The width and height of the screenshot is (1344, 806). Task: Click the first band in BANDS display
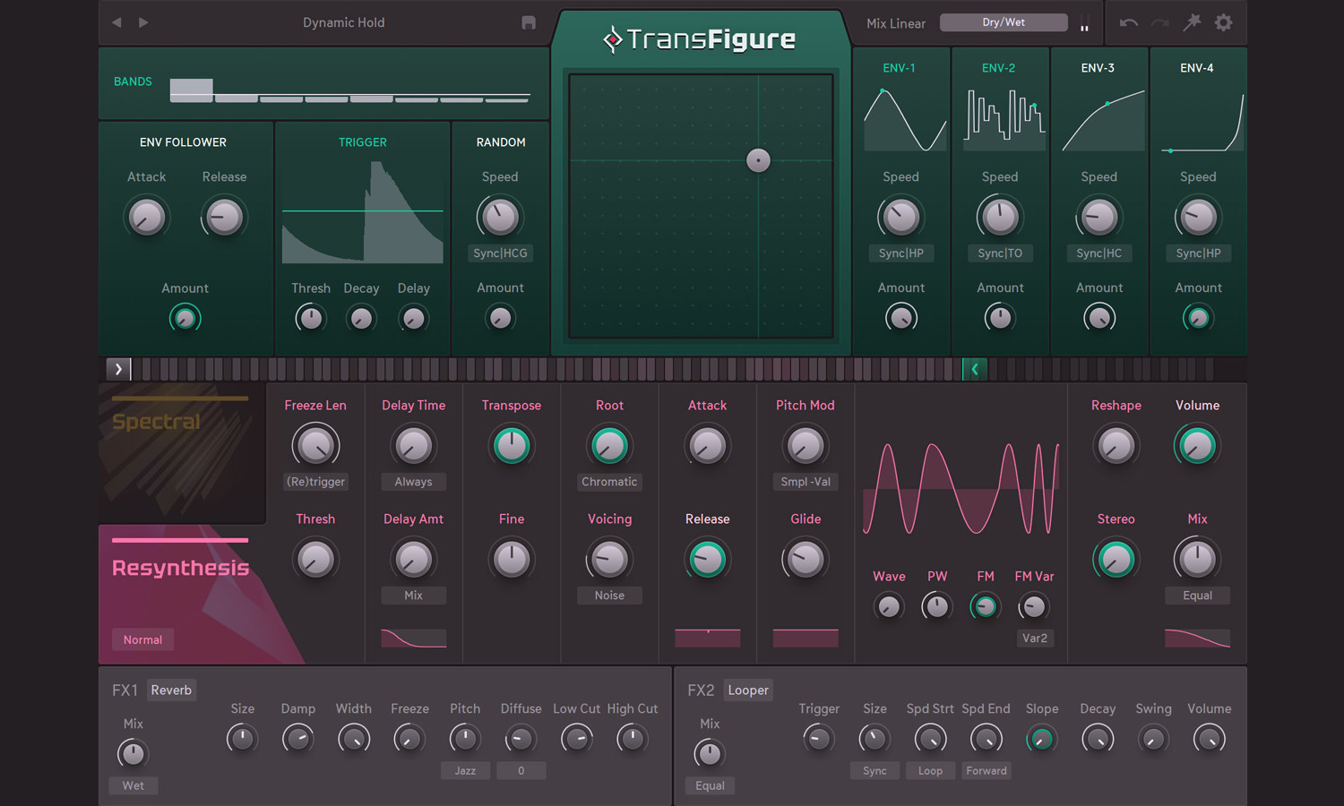(192, 90)
